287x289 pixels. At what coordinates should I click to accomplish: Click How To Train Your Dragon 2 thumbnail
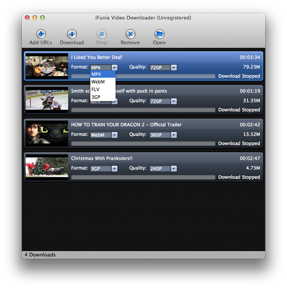point(47,133)
